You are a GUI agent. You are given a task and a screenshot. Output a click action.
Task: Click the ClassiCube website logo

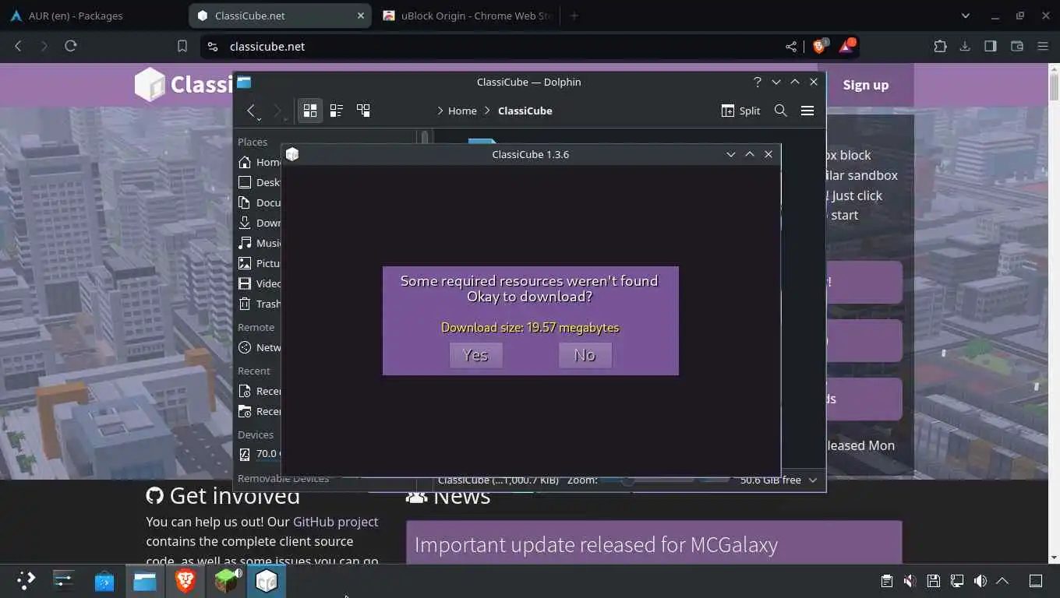(x=184, y=84)
